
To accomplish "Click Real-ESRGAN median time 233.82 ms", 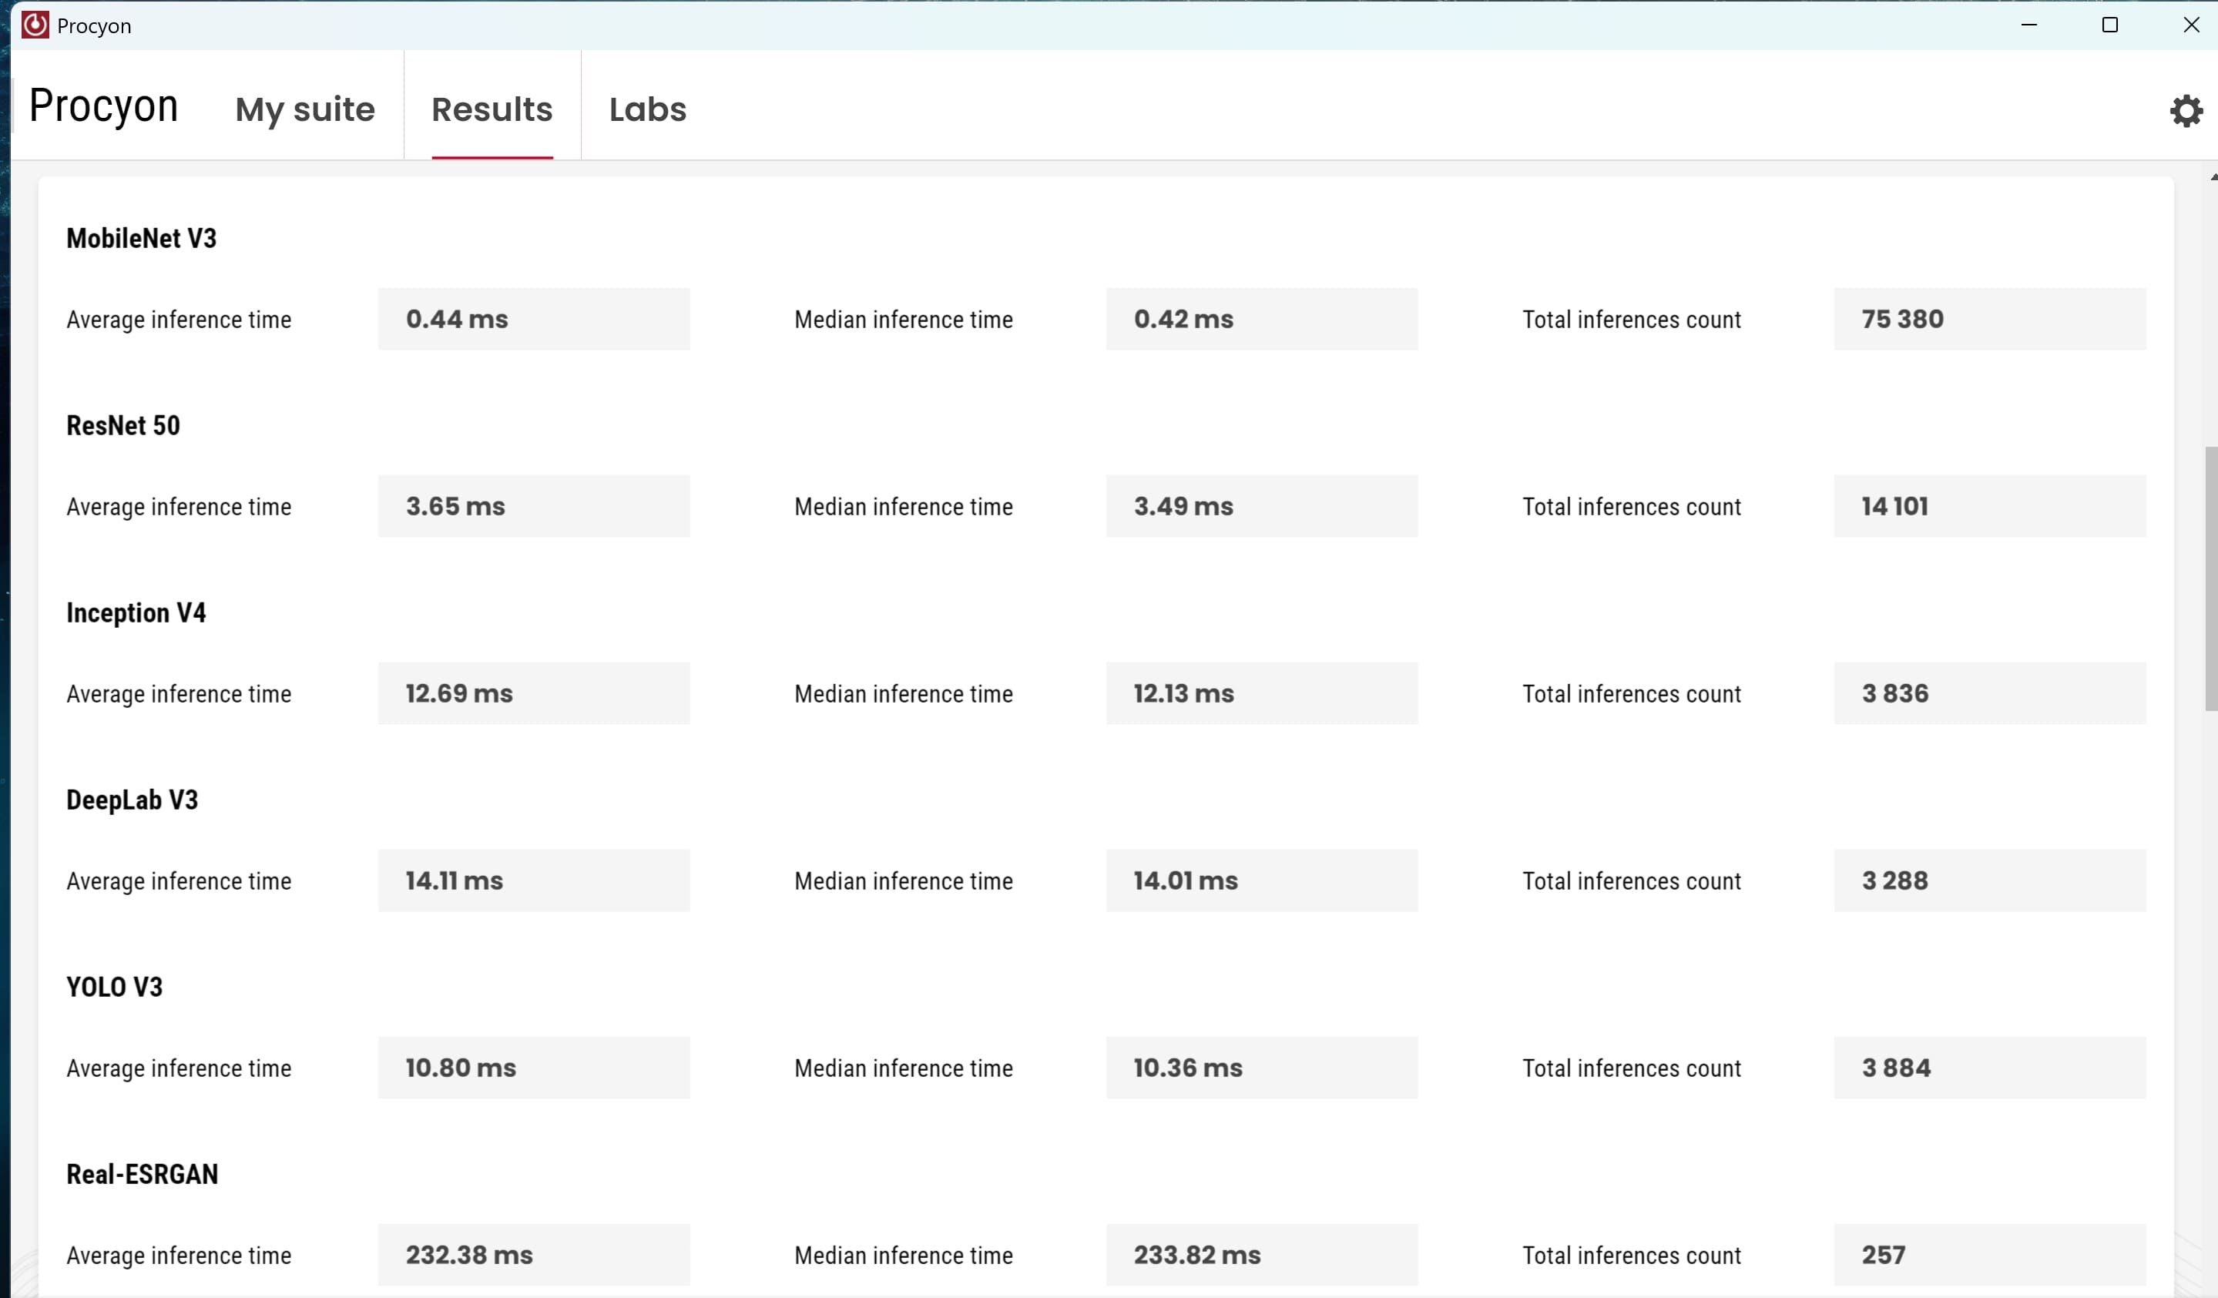I will click(1197, 1255).
